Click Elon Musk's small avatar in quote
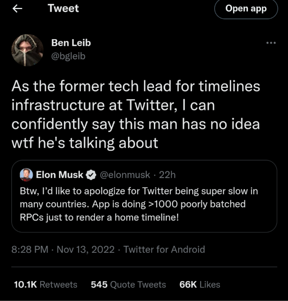The image size is (288, 301). (x=26, y=175)
